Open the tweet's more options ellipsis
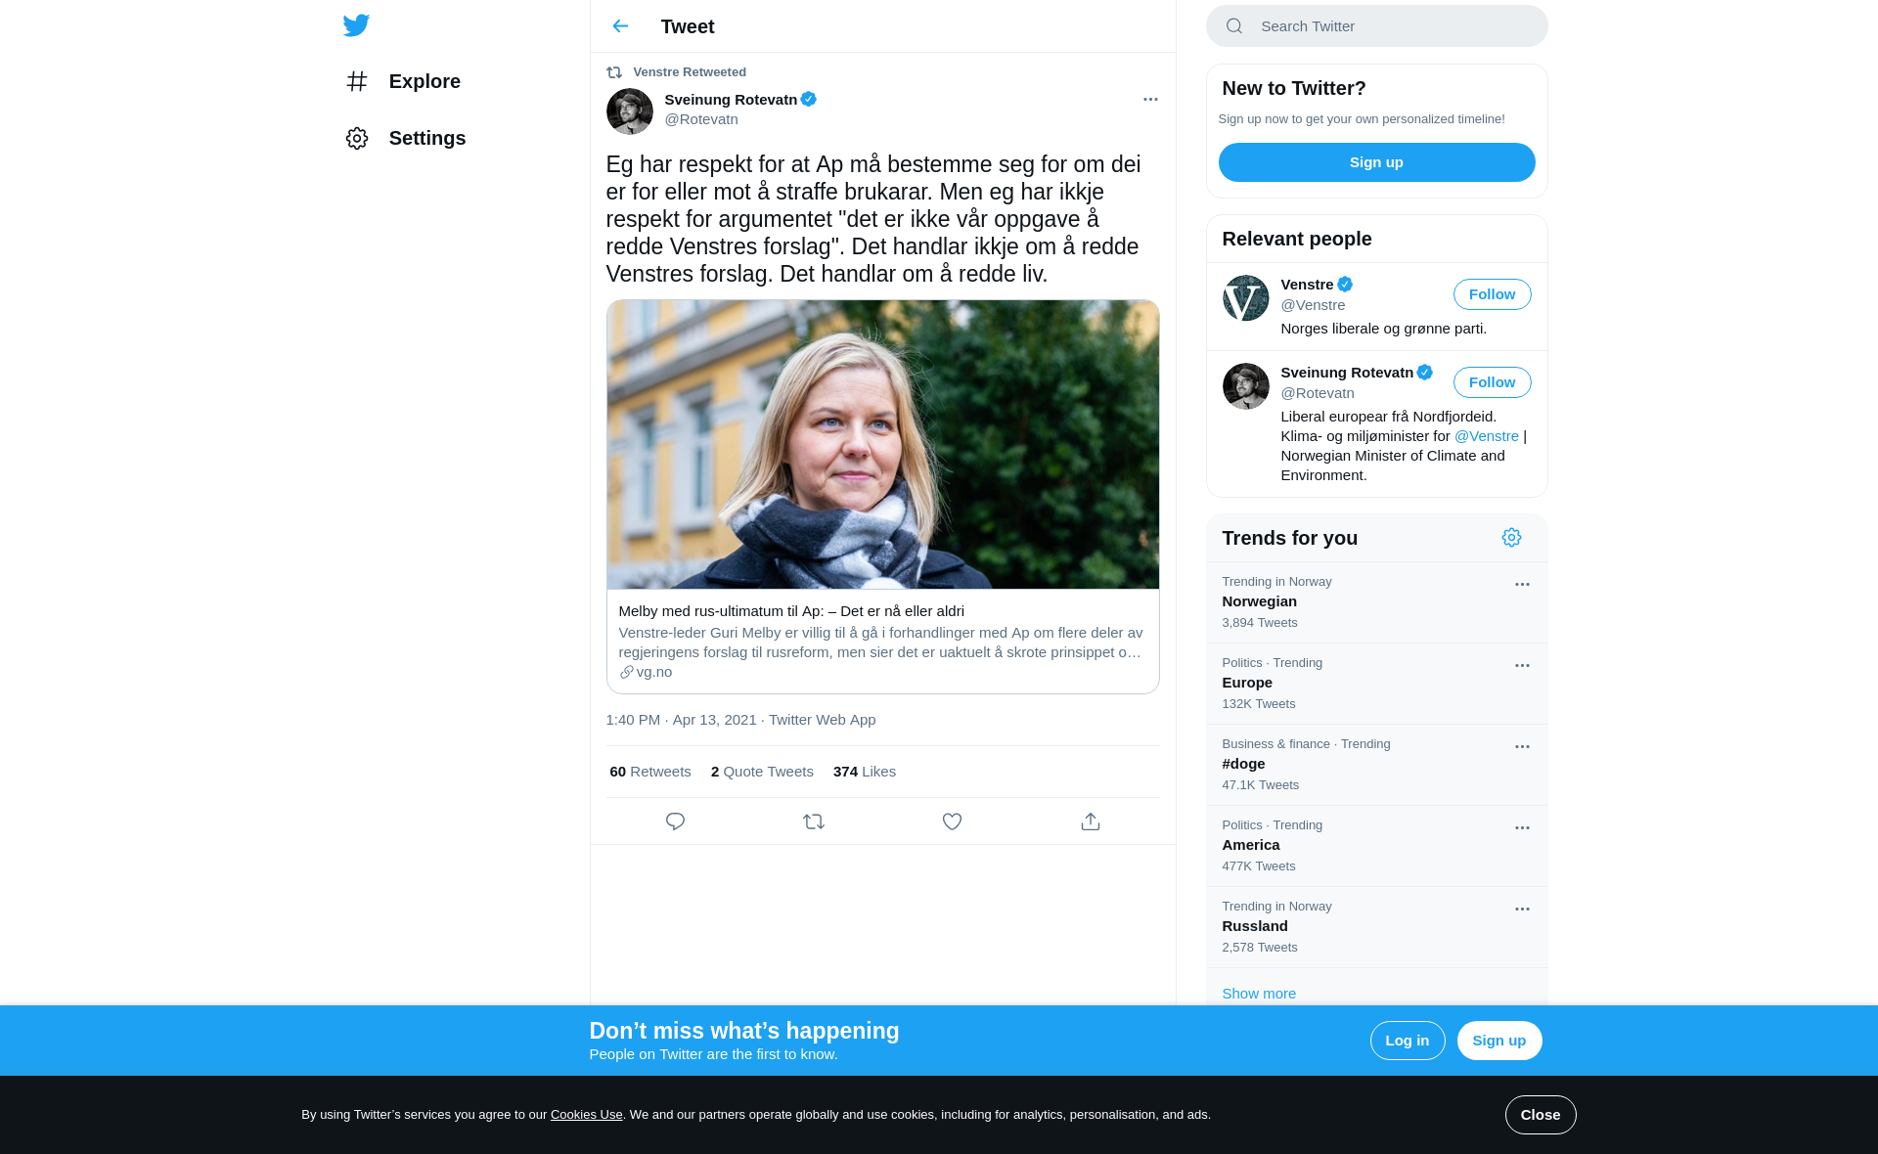Viewport: 1878px width, 1154px height. (x=1150, y=100)
